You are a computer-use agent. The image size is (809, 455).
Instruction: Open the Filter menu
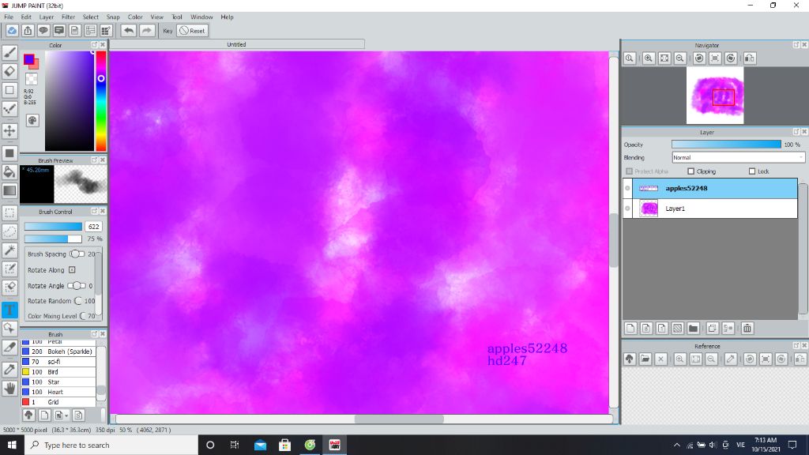point(68,17)
